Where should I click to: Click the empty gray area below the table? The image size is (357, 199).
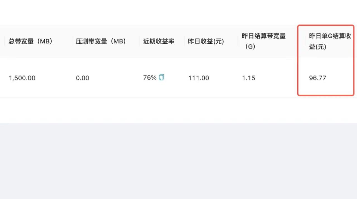click(x=178, y=161)
